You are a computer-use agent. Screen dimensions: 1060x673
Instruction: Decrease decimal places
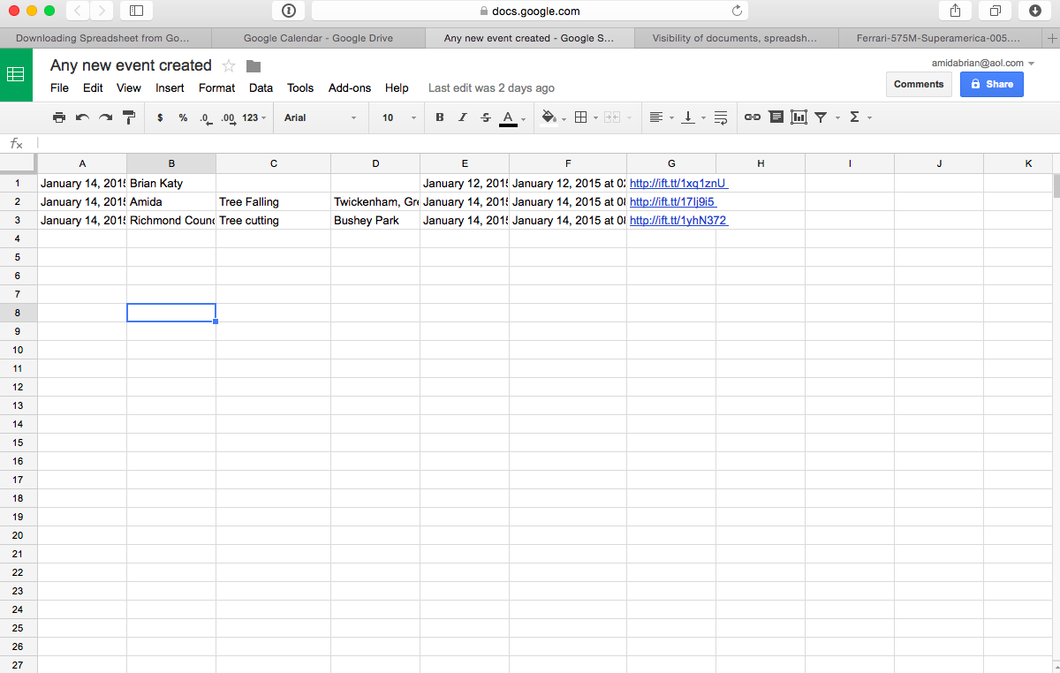click(206, 117)
